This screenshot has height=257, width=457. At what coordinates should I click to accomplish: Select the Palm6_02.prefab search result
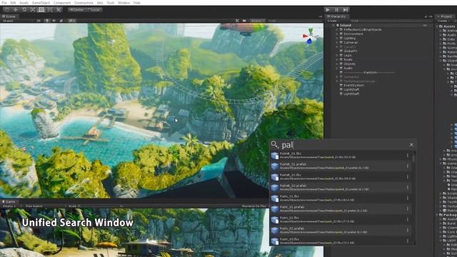coord(341,188)
